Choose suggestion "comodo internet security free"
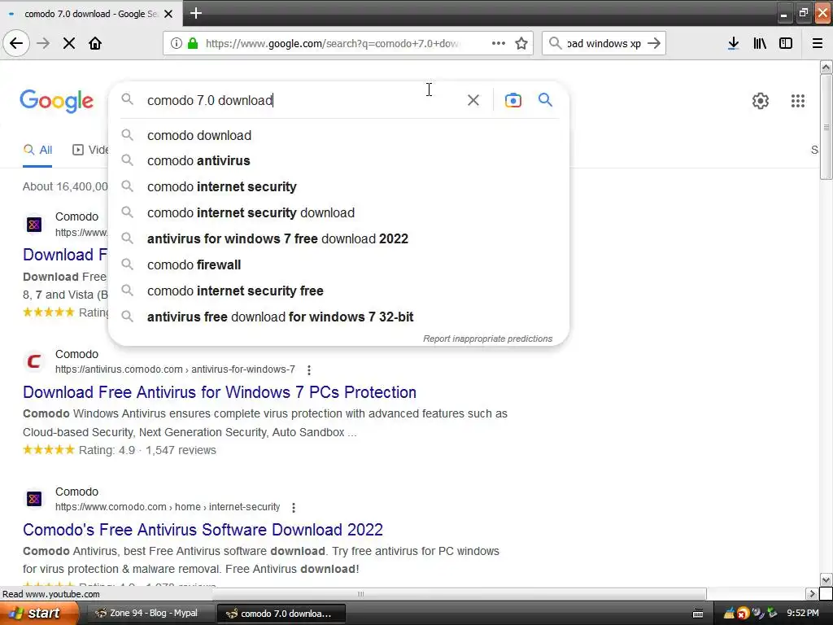Viewport: 833px width, 625px height. [x=338, y=291]
